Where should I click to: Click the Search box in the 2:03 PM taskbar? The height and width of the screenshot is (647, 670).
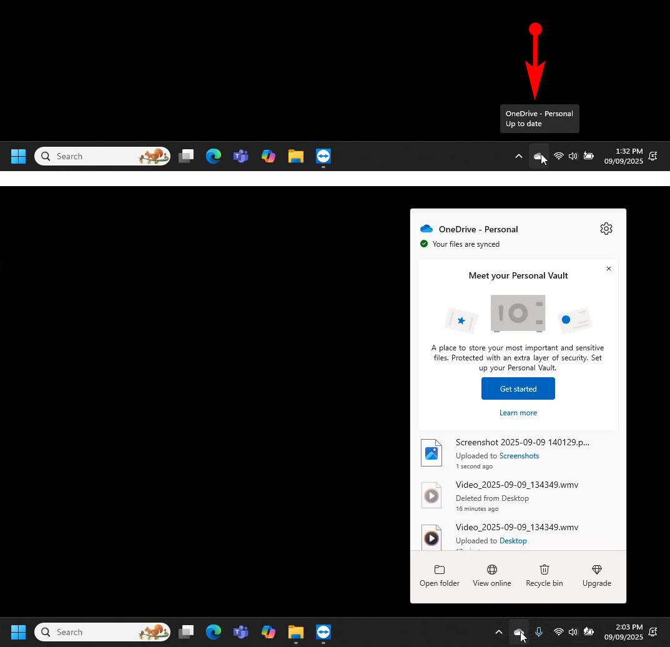(102, 631)
